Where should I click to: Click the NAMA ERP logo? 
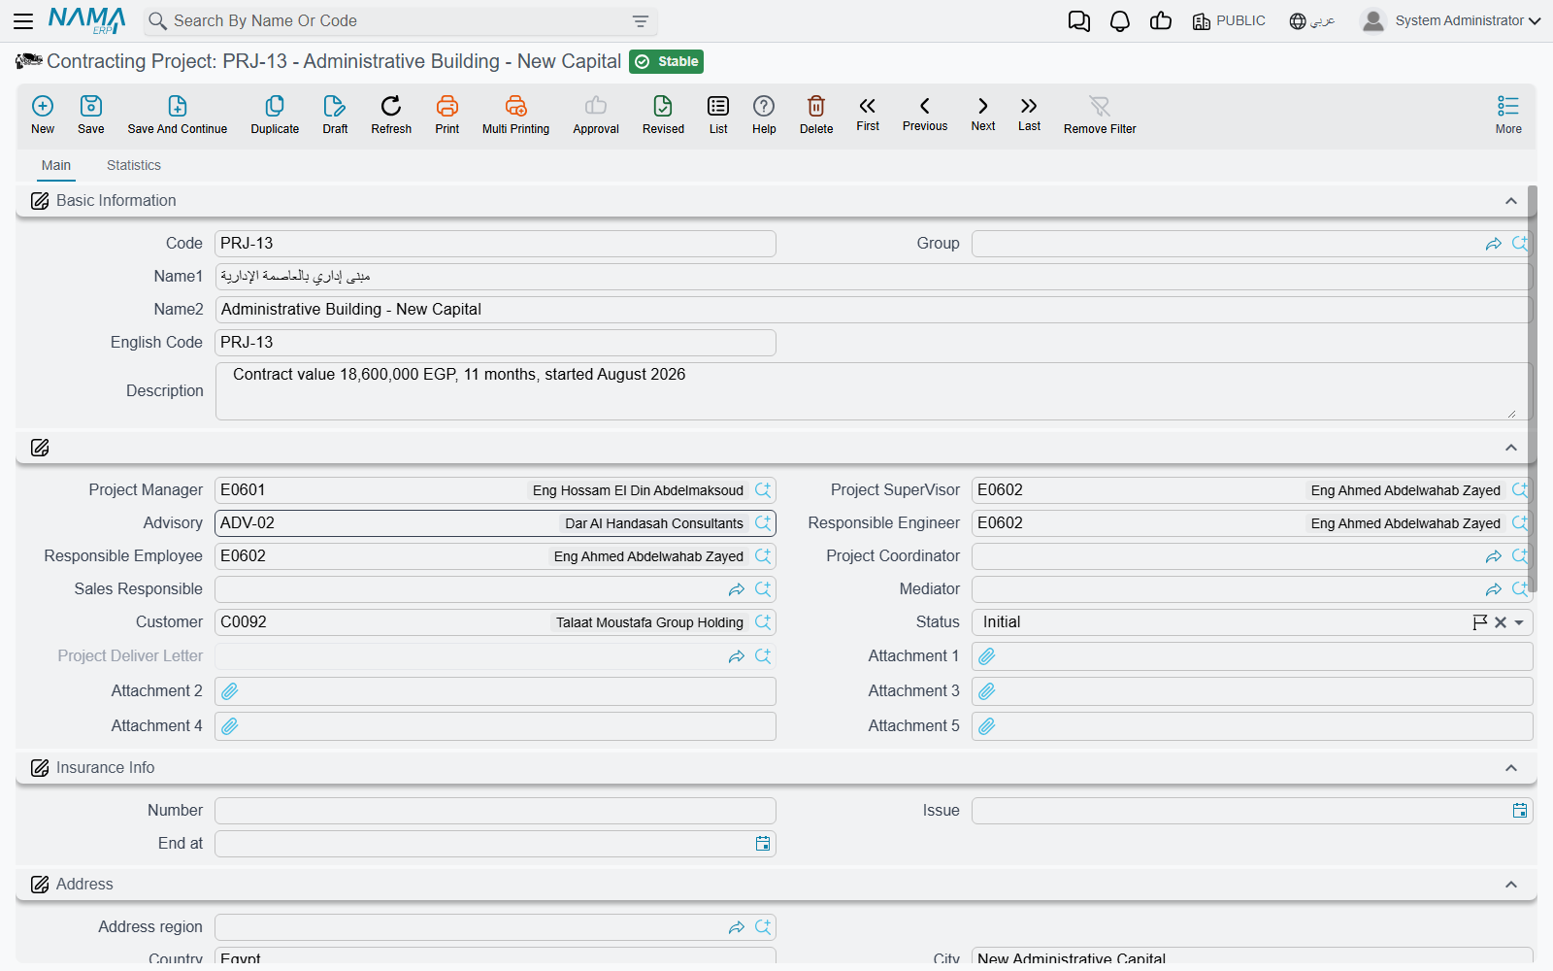[87, 20]
